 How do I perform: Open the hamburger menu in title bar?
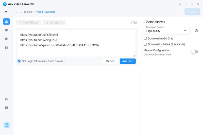(180, 4)
